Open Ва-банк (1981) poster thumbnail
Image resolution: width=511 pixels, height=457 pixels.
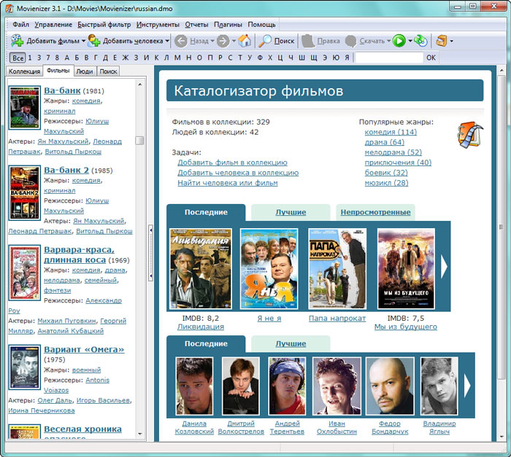coord(24,108)
